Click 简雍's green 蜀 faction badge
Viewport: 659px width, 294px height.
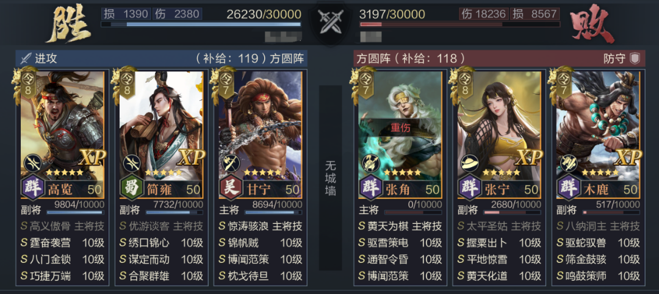pyautogui.click(x=132, y=188)
